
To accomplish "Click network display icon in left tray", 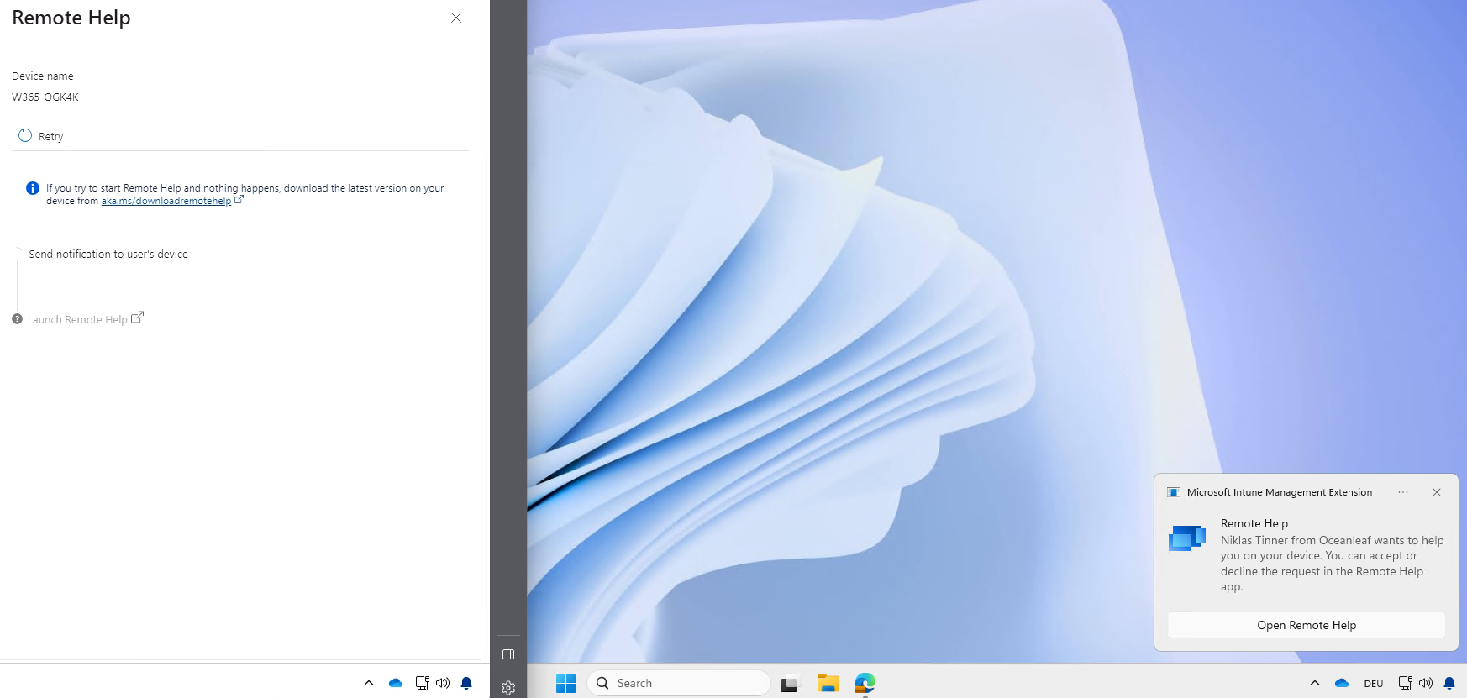I will tap(423, 683).
